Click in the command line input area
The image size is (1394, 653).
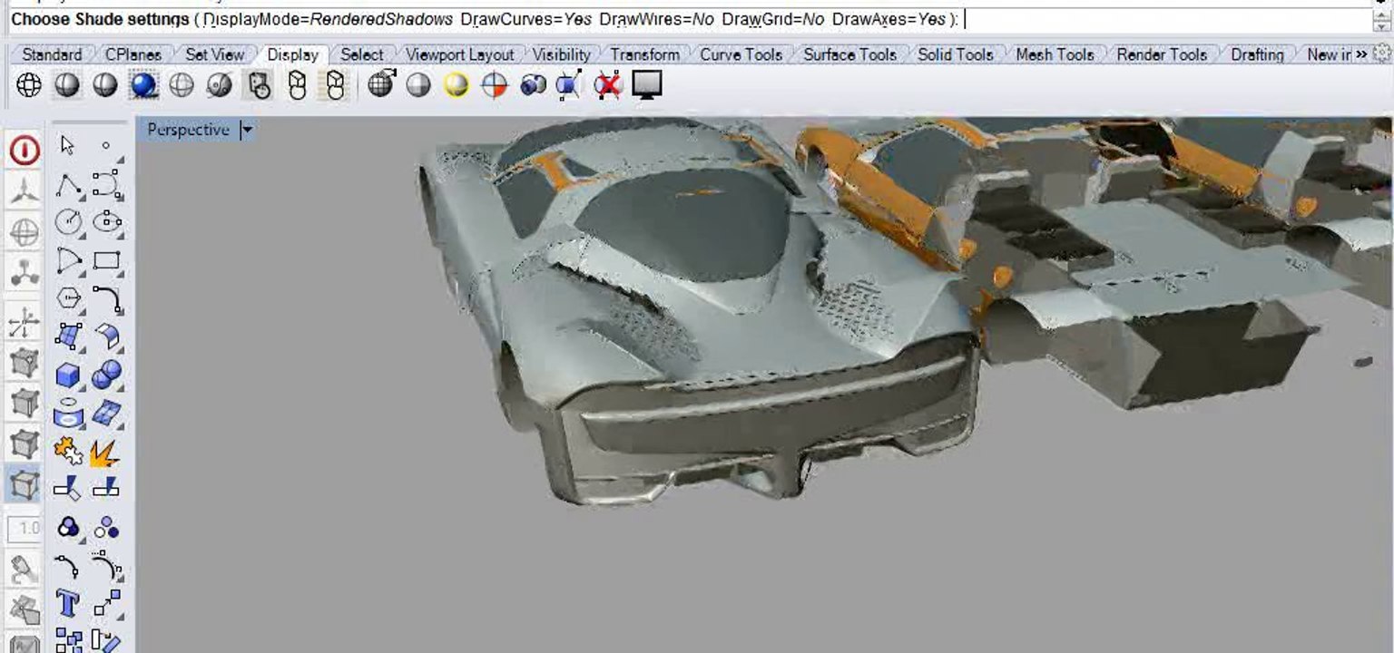(x=1162, y=19)
